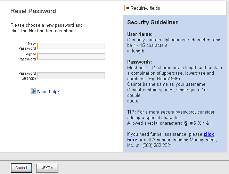Screen dimensions: 229x174
Task: Click the blue question mark help icon
Action: (33, 91)
